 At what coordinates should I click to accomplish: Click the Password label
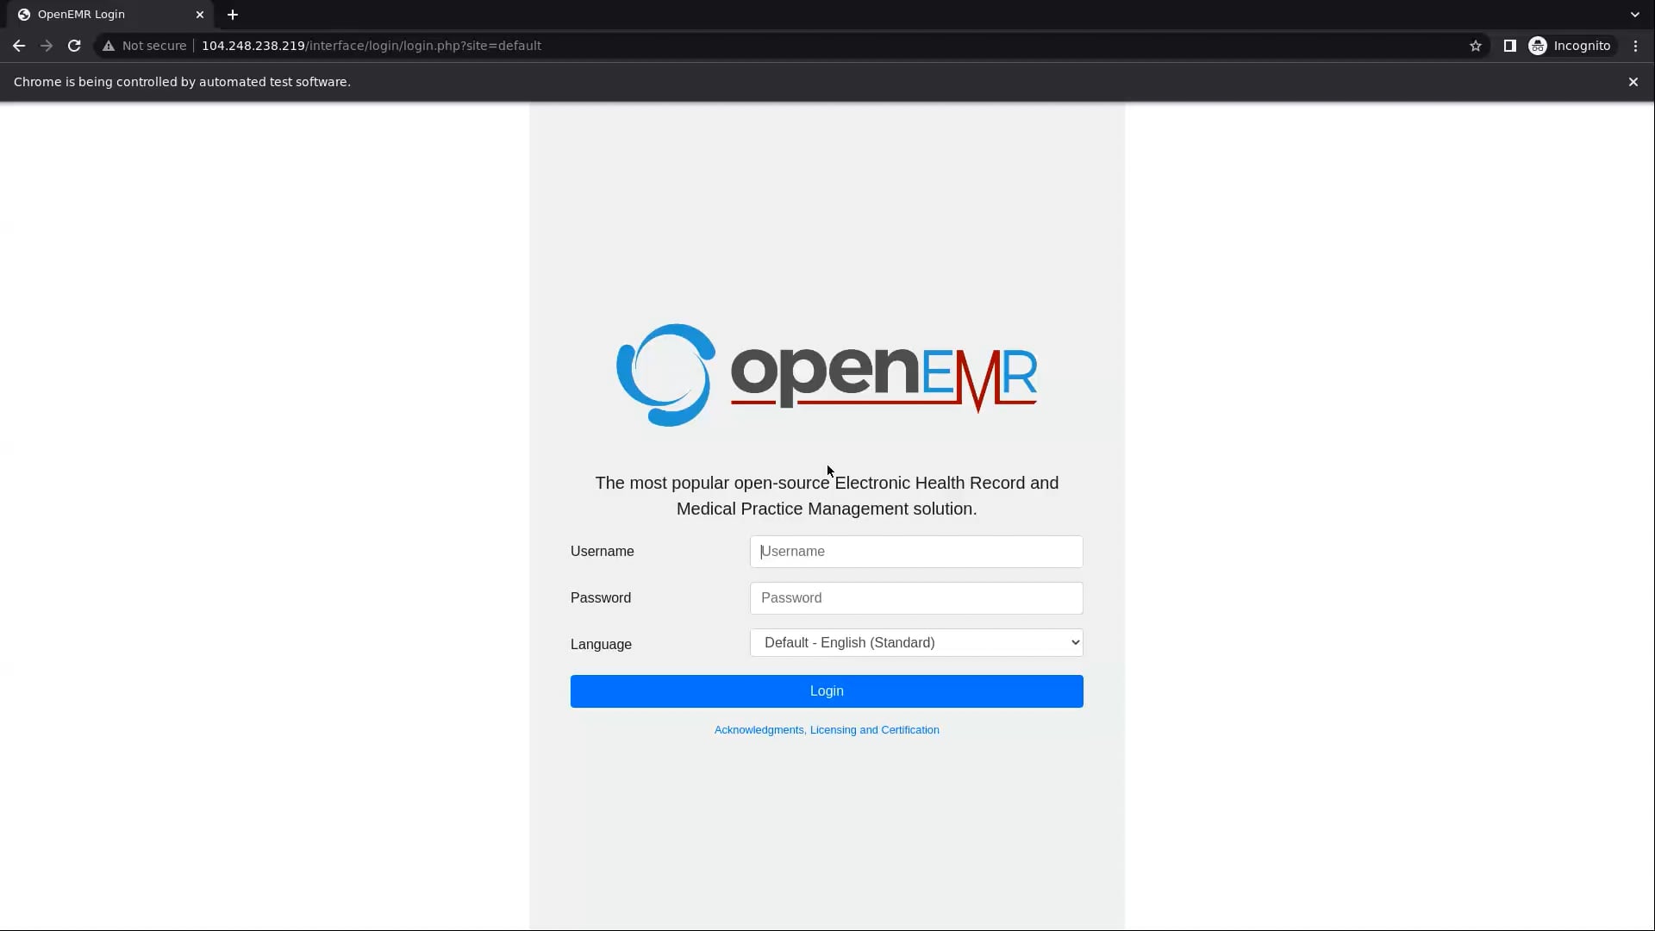pyautogui.click(x=601, y=598)
